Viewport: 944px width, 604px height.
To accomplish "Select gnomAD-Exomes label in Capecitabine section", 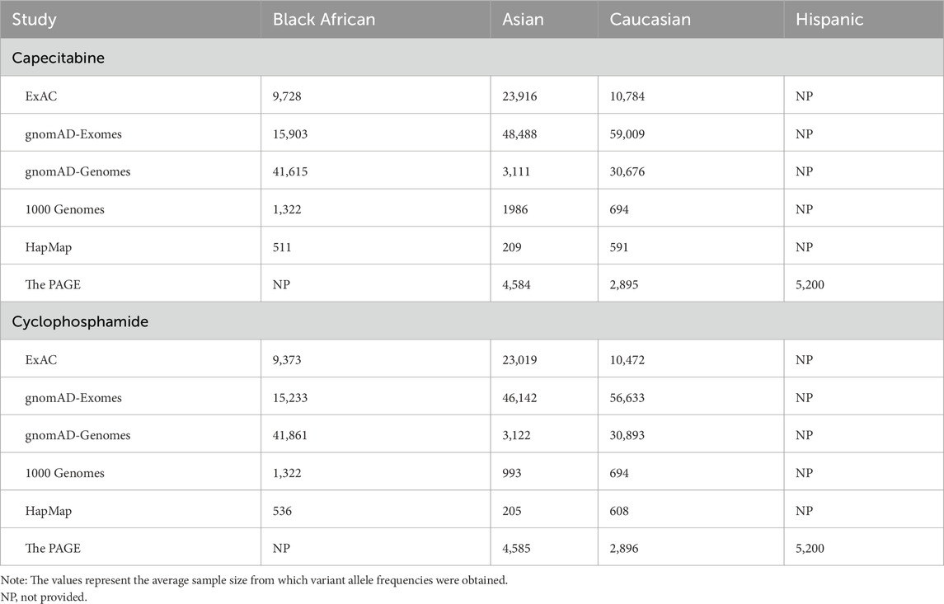I will pyautogui.click(x=73, y=134).
